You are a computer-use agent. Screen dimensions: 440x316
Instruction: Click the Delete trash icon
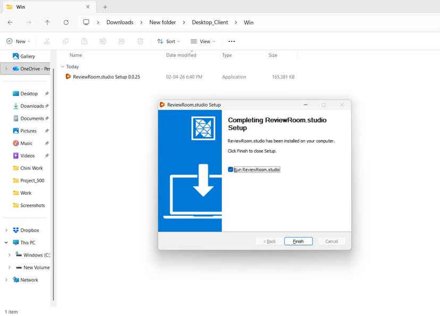click(140, 41)
